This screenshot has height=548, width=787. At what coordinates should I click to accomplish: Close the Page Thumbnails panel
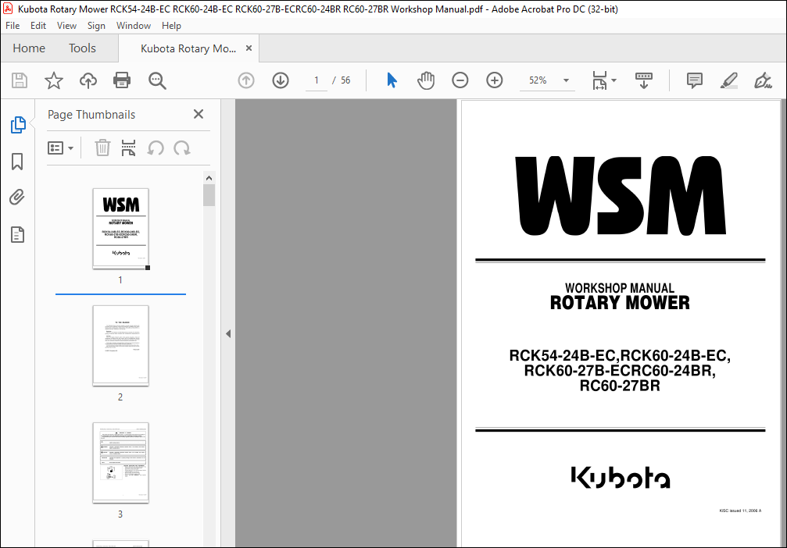coord(199,114)
